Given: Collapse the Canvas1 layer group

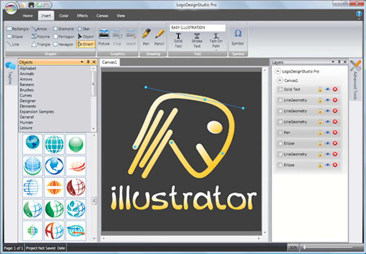Looking at the screenshot, I should (279, 80).
